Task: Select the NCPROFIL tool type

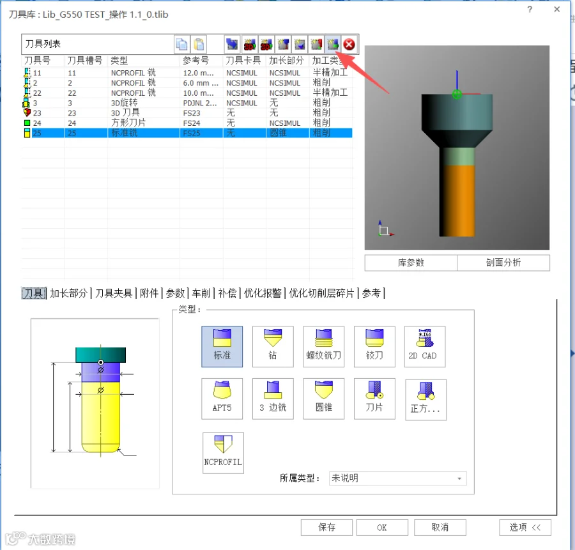Action: (x=223, y=453)
